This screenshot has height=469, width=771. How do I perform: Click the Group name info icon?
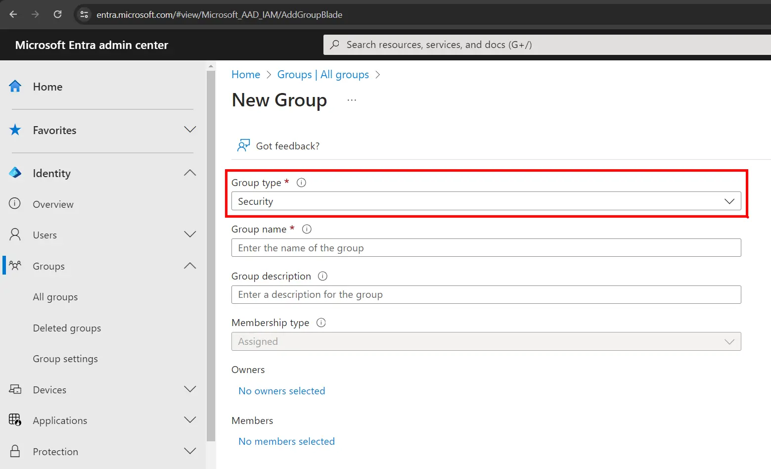point(307,229)
